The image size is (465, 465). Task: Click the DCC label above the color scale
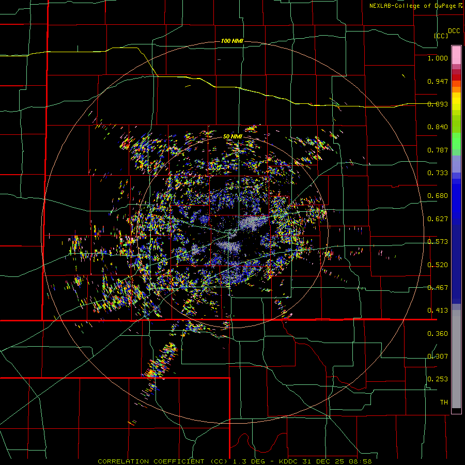454,31
